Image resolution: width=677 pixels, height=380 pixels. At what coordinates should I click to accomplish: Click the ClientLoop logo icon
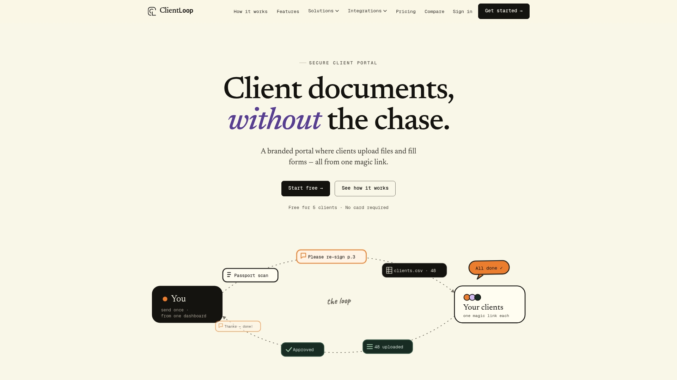[152, 11]
